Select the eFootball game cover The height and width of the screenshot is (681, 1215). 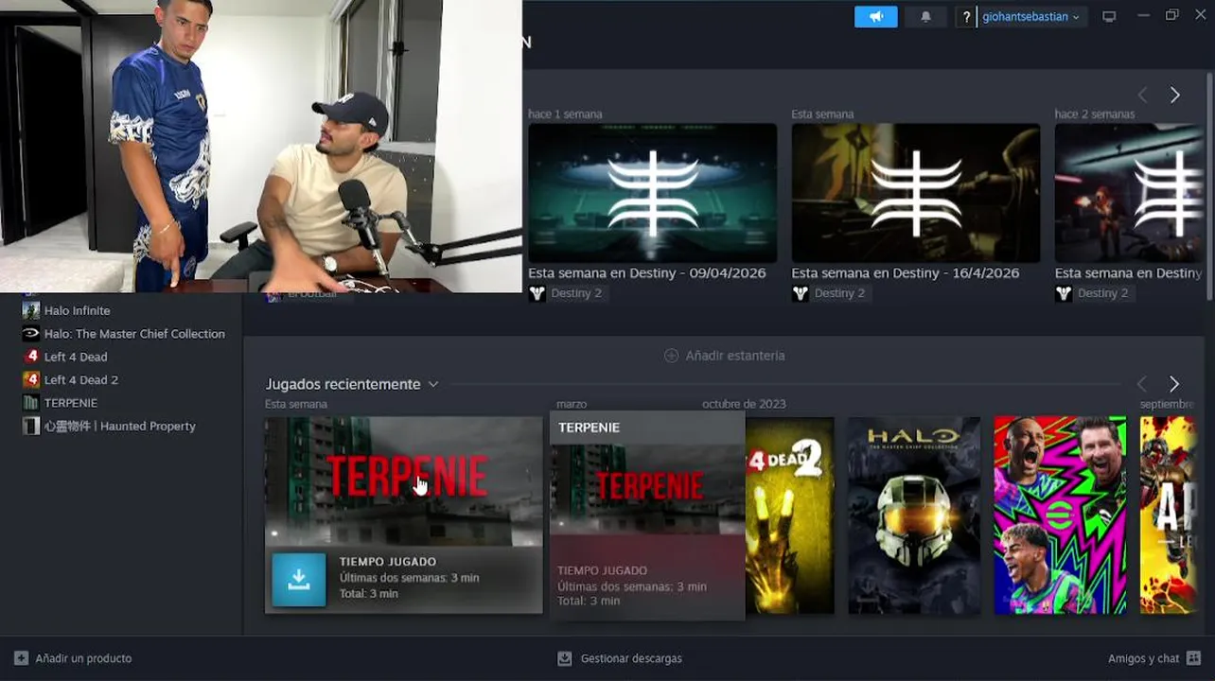[x=1060, y=515]
